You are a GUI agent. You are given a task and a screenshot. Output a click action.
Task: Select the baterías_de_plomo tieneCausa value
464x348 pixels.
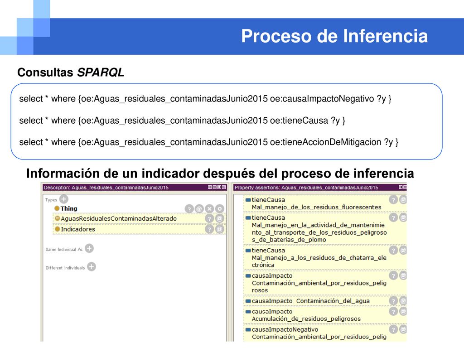(x=319, y=232)
